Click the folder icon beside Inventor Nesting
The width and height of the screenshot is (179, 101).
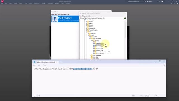point(95,54)
